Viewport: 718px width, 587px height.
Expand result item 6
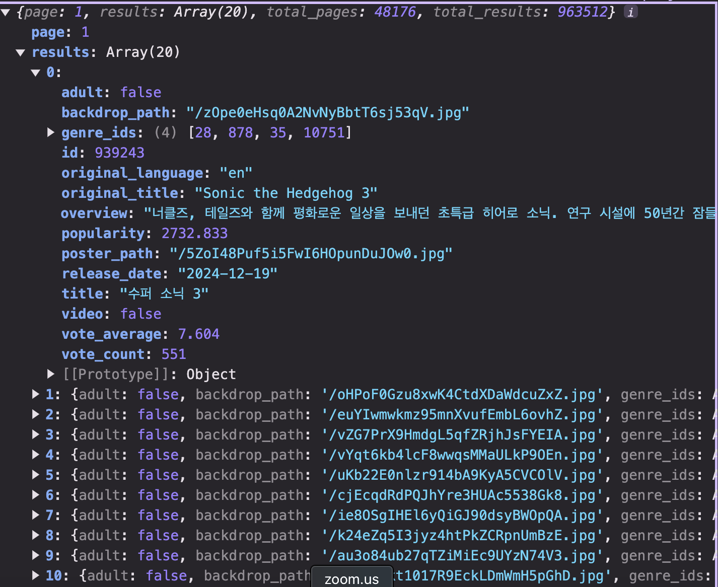pyautogui.click(x=36, y=495)
